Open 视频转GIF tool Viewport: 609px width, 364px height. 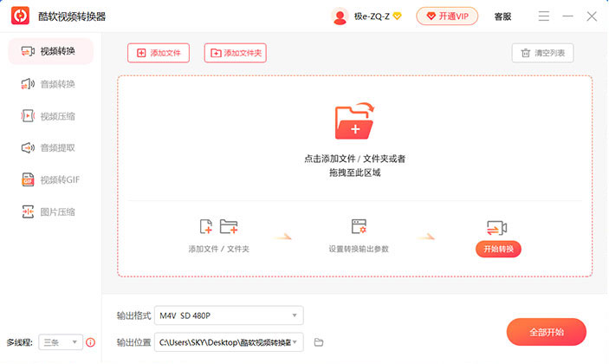coord(50,180)
